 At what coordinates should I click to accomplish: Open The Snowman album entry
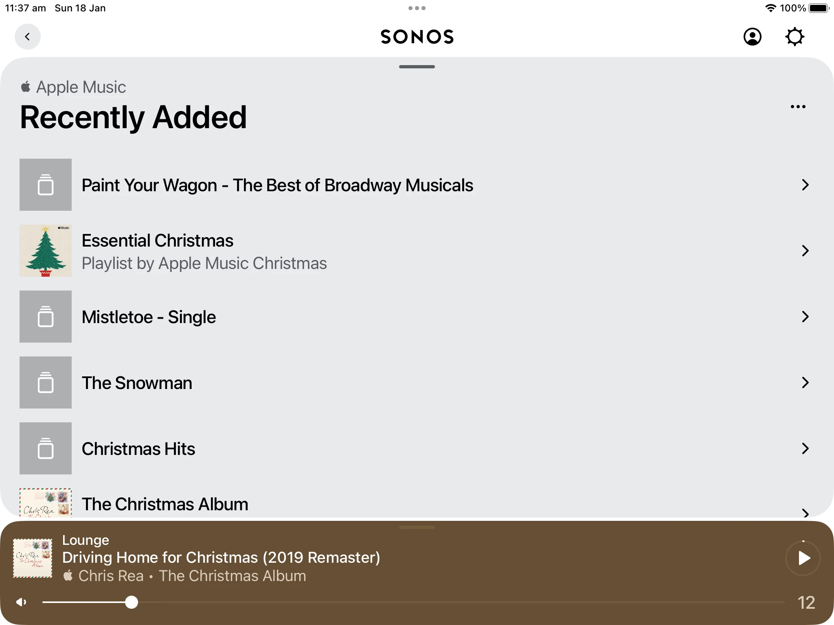coord(137,383)
